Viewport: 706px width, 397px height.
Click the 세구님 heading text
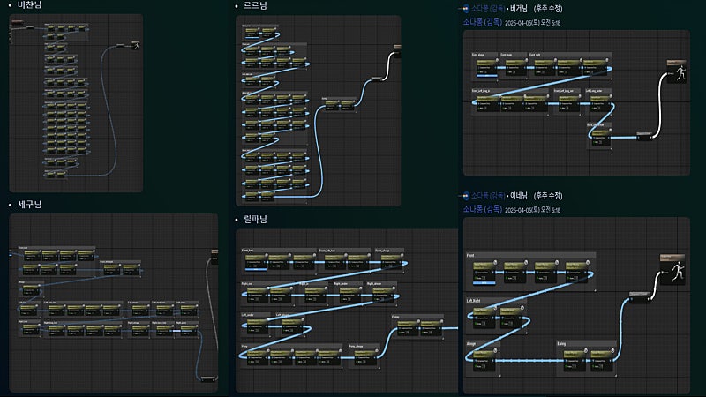pyautogui.click(x=29, y=205)
